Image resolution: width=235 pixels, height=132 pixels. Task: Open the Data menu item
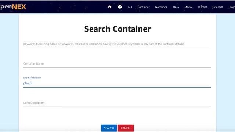pyautogui.click(x=176, y=7)
